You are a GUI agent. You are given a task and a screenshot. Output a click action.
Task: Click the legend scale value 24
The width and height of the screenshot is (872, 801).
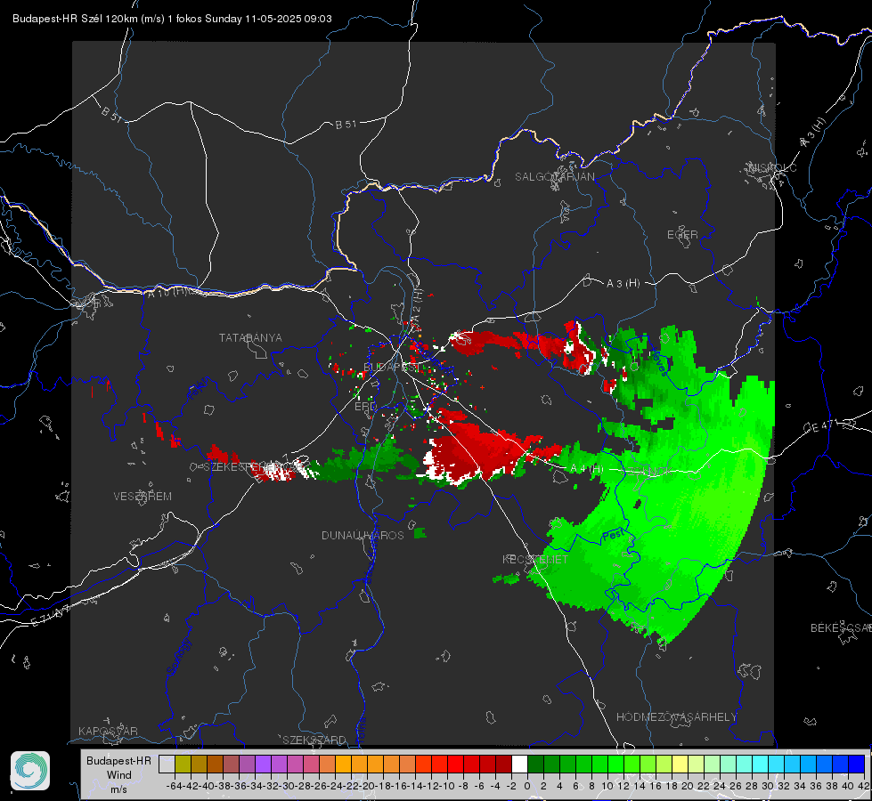pyautogui.click(x=720, y=786)
